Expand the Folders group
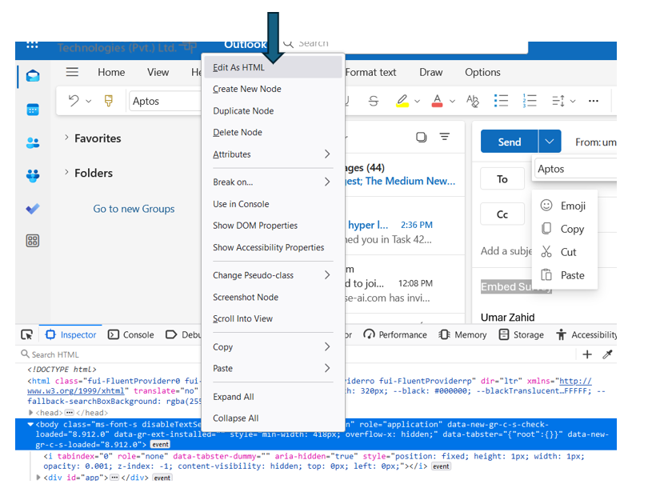 tap(66, 172)
